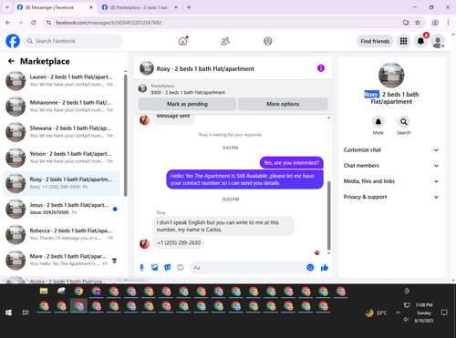The width and height of the screenshot is (456, 338).
Task: Open the Friends icon in top navigation
Action: click(225, 41)
